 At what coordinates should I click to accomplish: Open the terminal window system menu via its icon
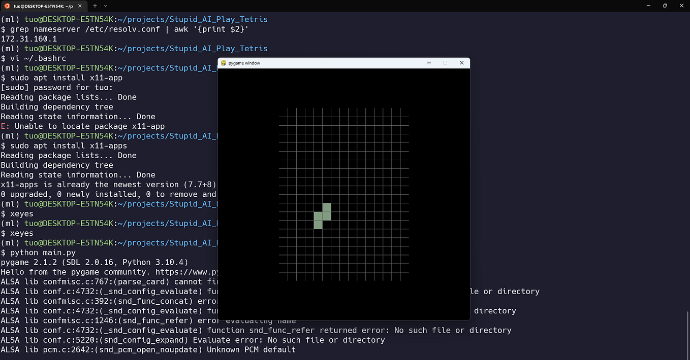point(6,6)
